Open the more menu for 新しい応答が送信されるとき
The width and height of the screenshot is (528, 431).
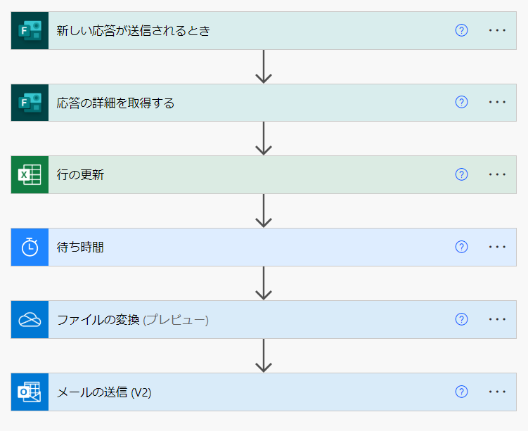point(497,30)
